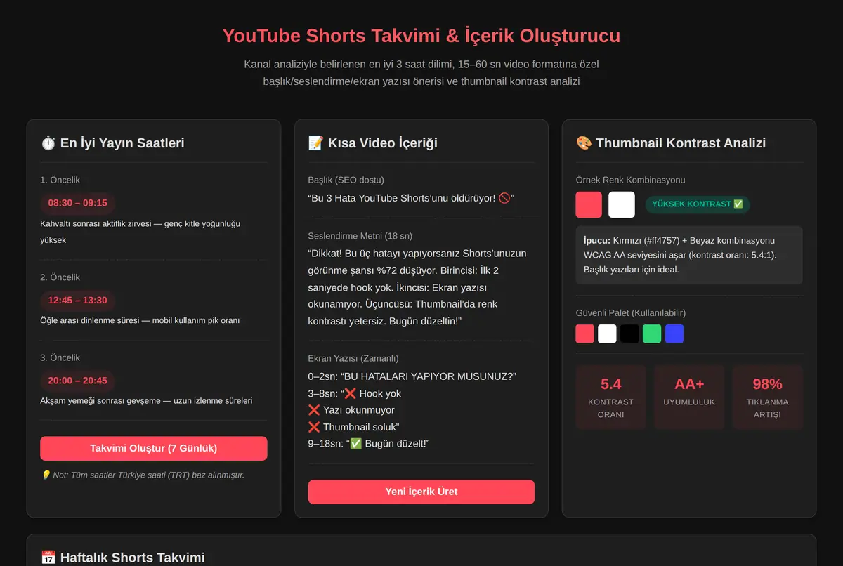Screen dimensions: 843x566
Task: Choose the green swatch in Güvenli Palet
Action: point(652,334)
